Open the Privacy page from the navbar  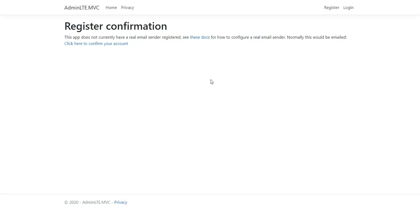pos(128,8)
